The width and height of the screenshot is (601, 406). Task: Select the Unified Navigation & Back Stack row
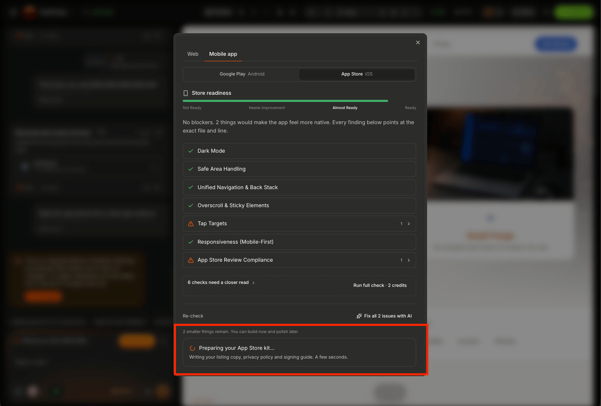(299, 187)
